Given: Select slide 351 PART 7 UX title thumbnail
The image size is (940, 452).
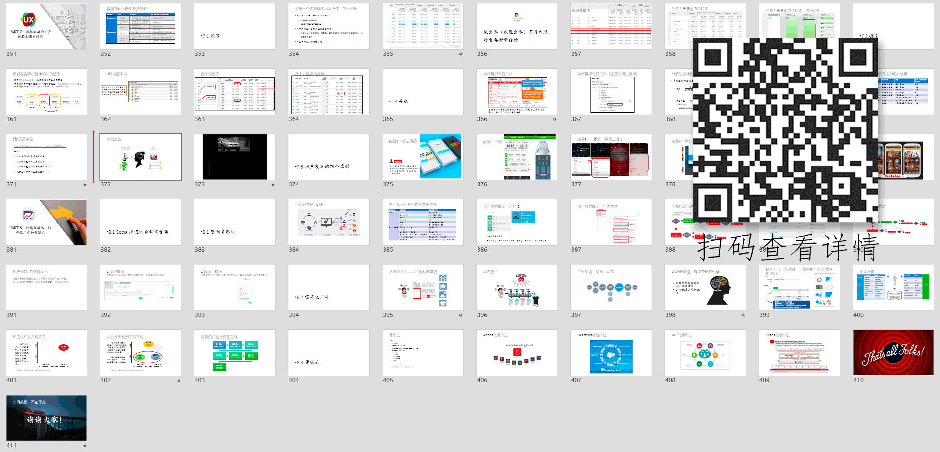Looking at the screenshot, I should [46, 27].
